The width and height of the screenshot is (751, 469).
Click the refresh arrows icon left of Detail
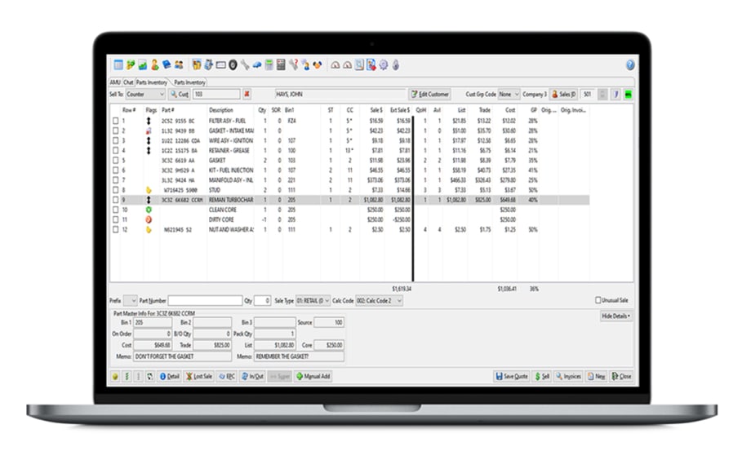click(150, 377)
